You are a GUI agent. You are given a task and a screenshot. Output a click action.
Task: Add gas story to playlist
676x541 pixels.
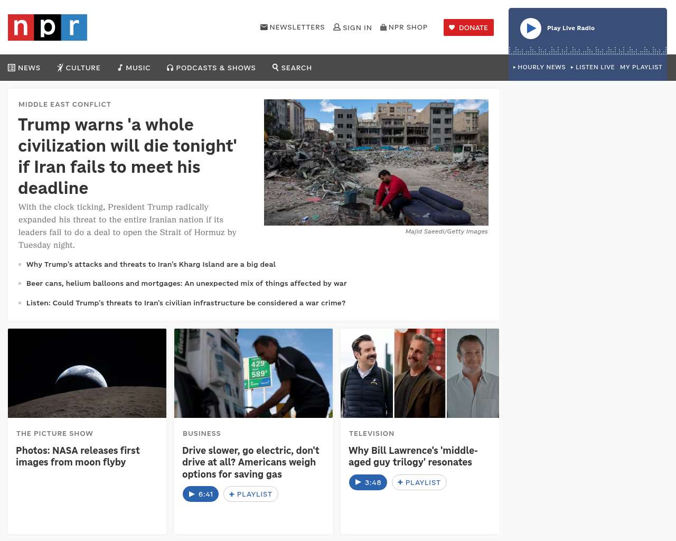[x=251, y=494]
